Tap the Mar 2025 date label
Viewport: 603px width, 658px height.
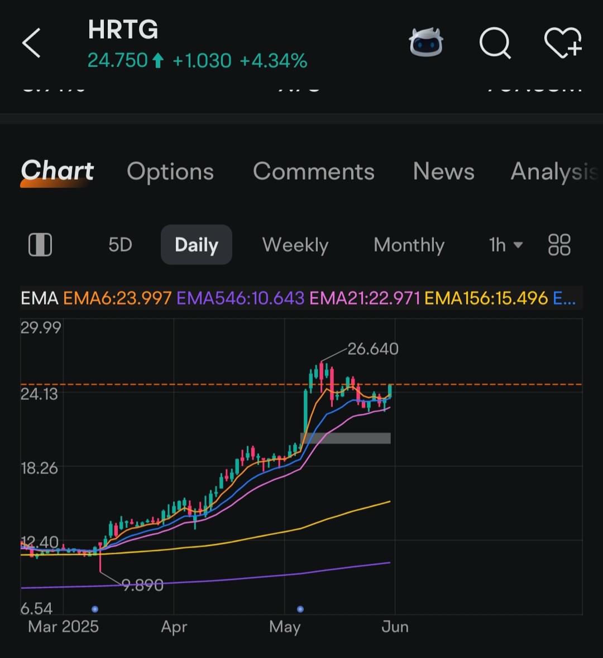pos(64,627)
